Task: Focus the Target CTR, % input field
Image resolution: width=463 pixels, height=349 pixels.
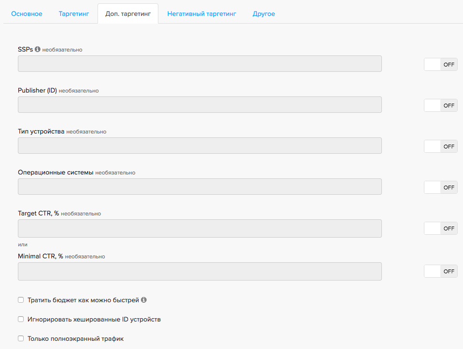Action: [199, 228]
